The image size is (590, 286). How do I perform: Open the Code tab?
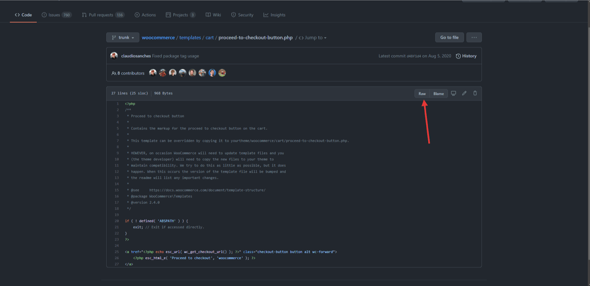[23, 15]
